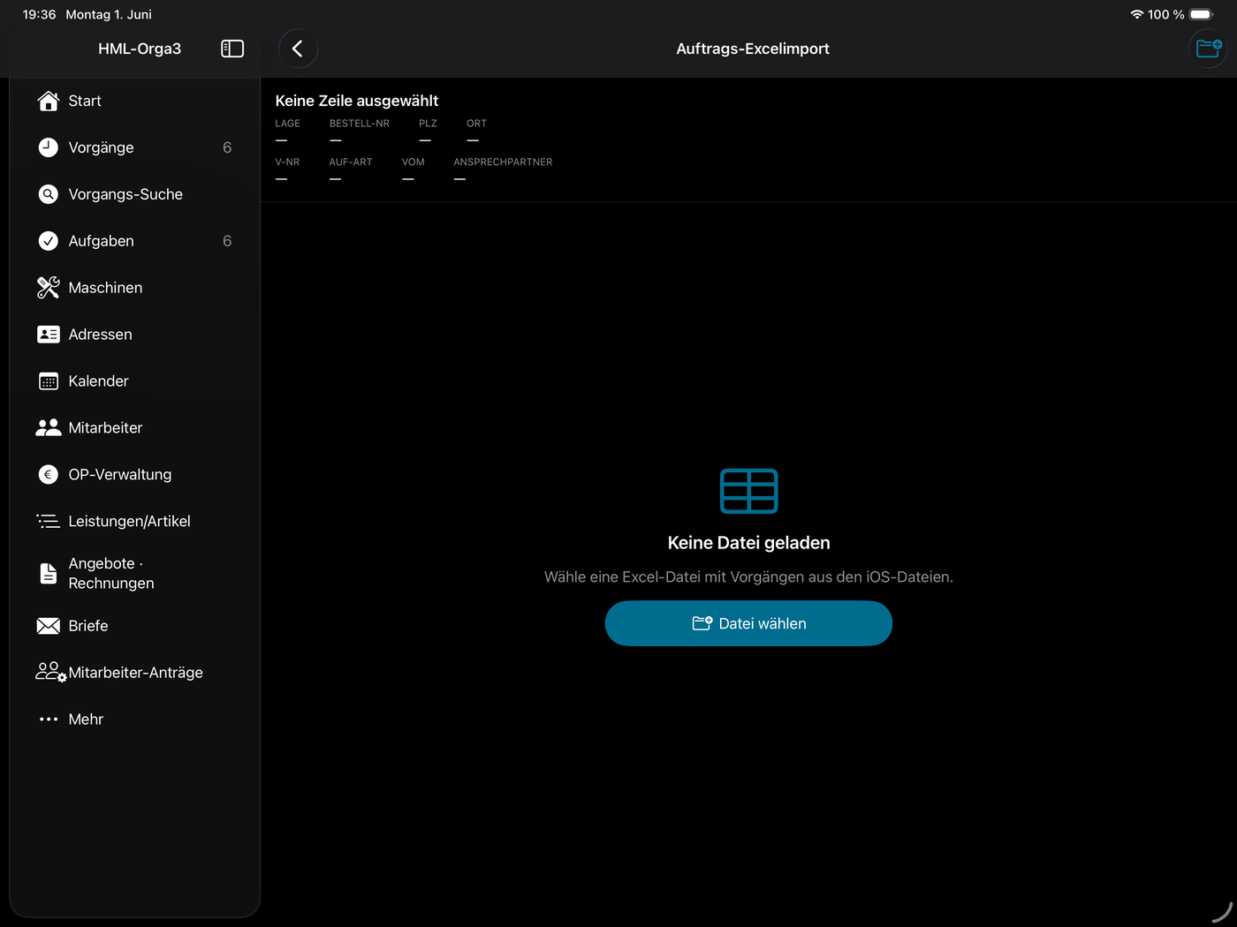This screenshot has width=1237, height=927.
Task: Click the VOM field label
Action: 414,162
